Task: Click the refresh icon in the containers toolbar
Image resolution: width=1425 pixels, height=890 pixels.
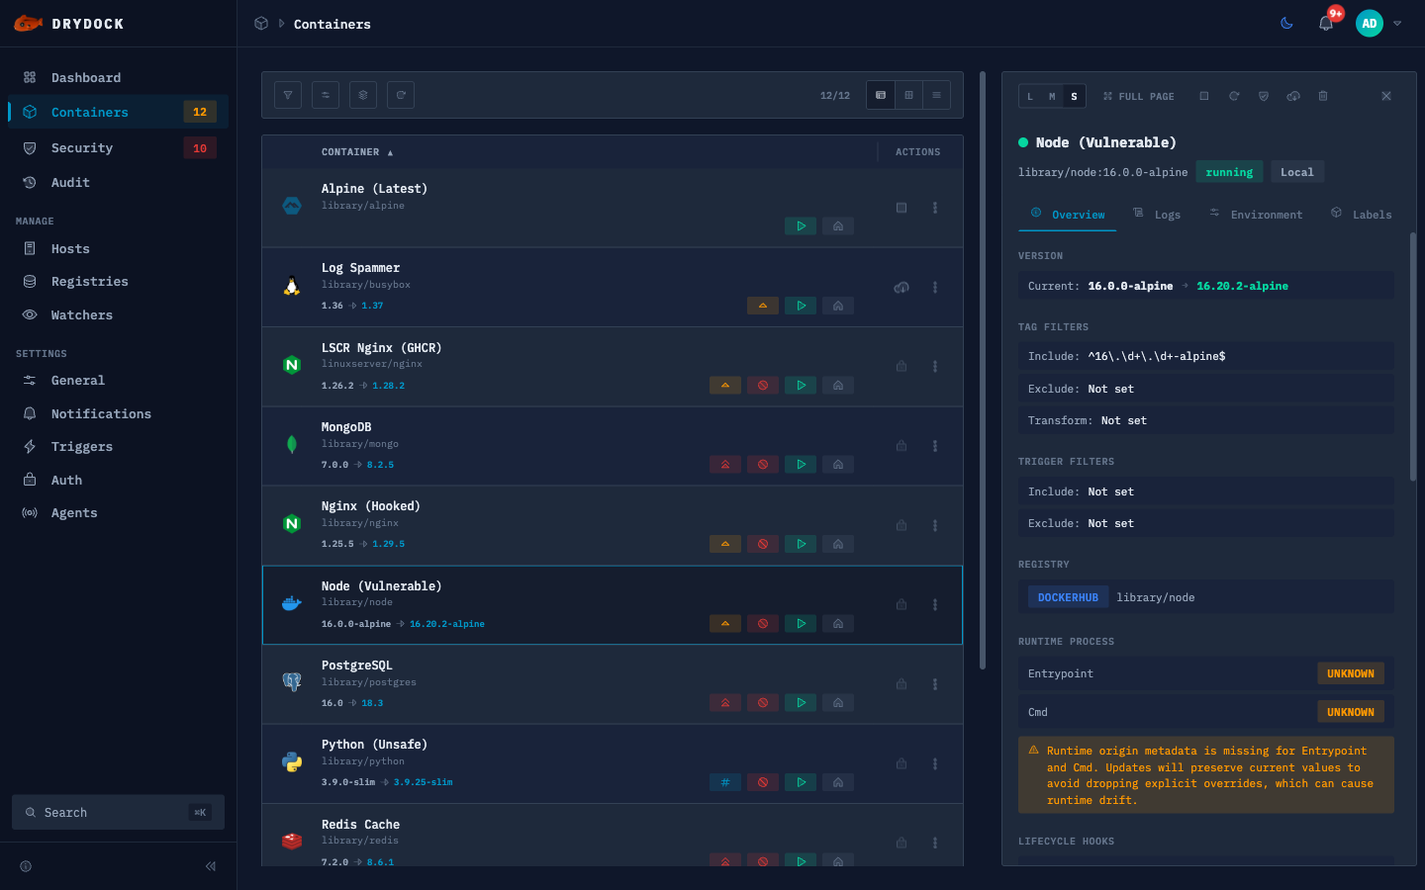Action: click(x=401, y=95)
